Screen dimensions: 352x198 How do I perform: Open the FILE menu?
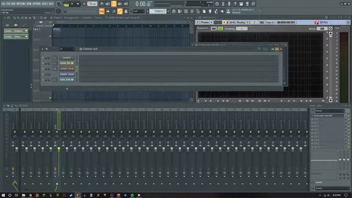tap(3, 4)
